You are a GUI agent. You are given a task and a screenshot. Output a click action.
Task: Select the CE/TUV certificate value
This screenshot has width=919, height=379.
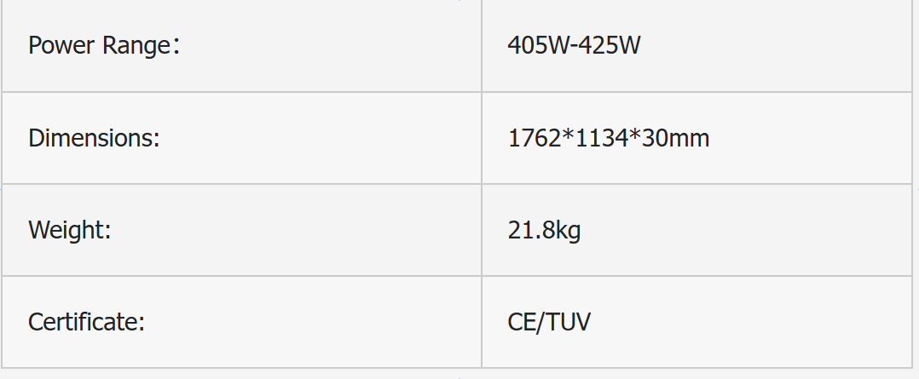click(x=549, y=322)
